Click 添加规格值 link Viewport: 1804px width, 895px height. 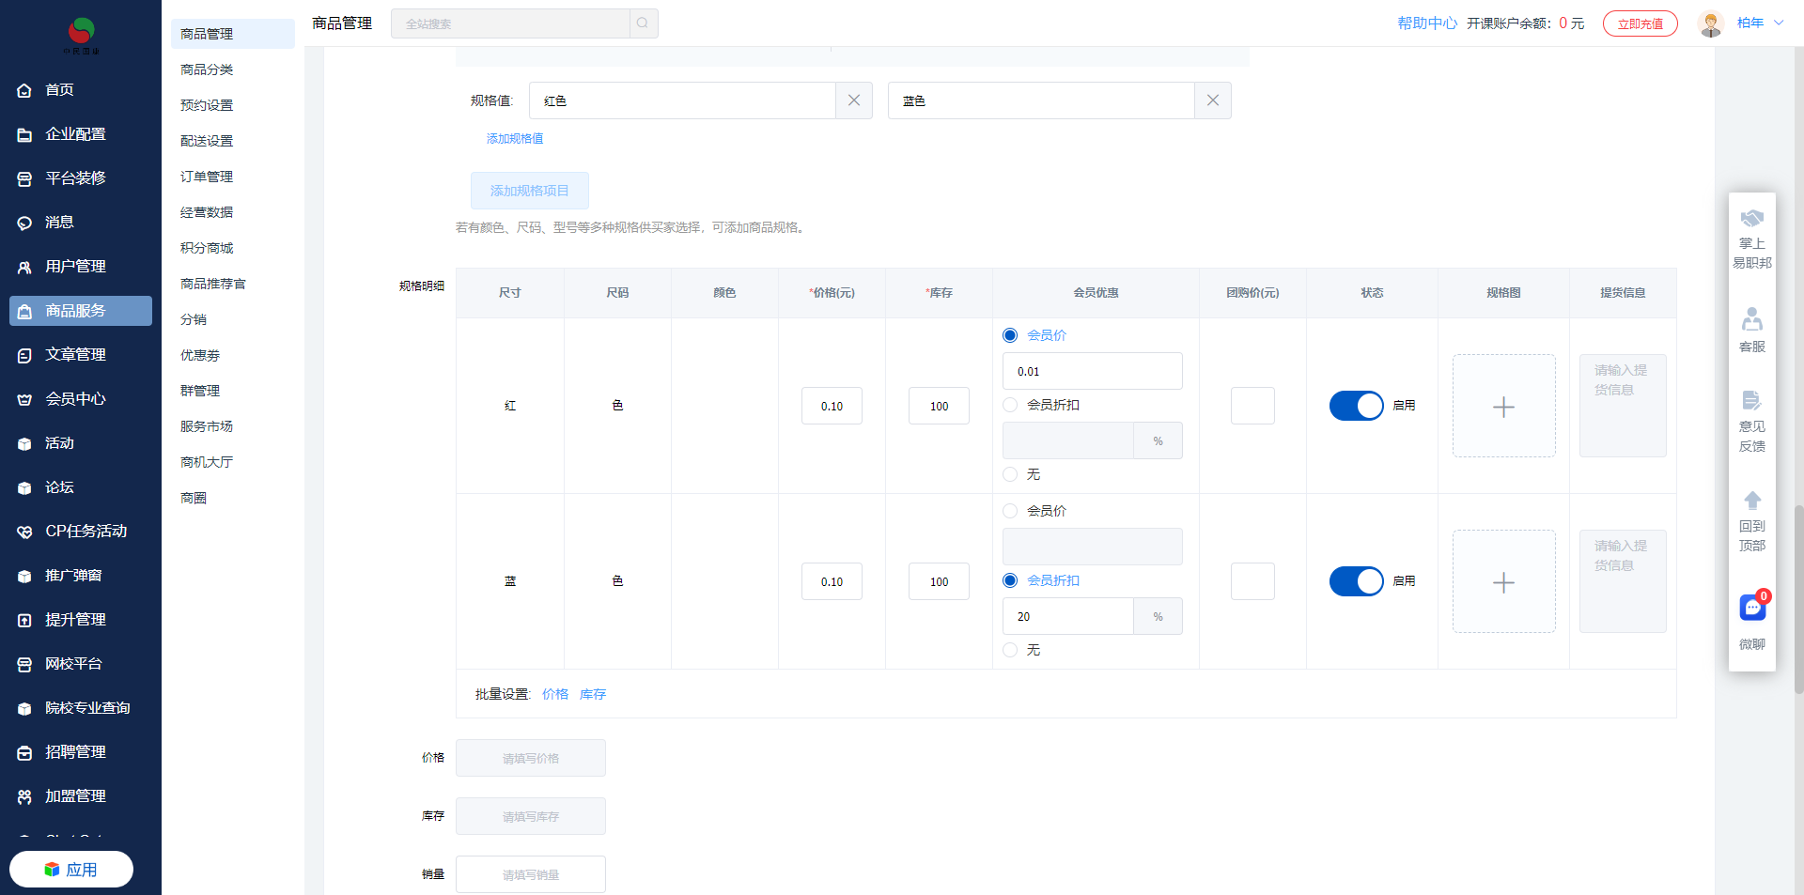coord(514,138)
